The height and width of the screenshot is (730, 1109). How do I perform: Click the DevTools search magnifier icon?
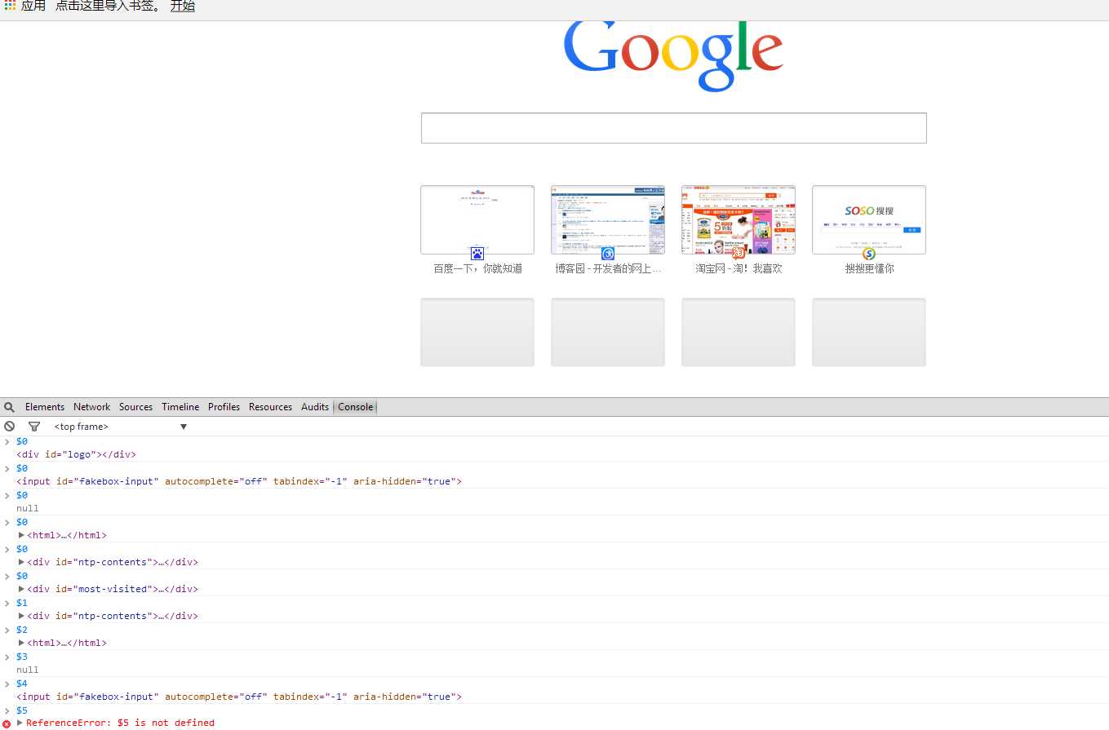coord(10,407)
